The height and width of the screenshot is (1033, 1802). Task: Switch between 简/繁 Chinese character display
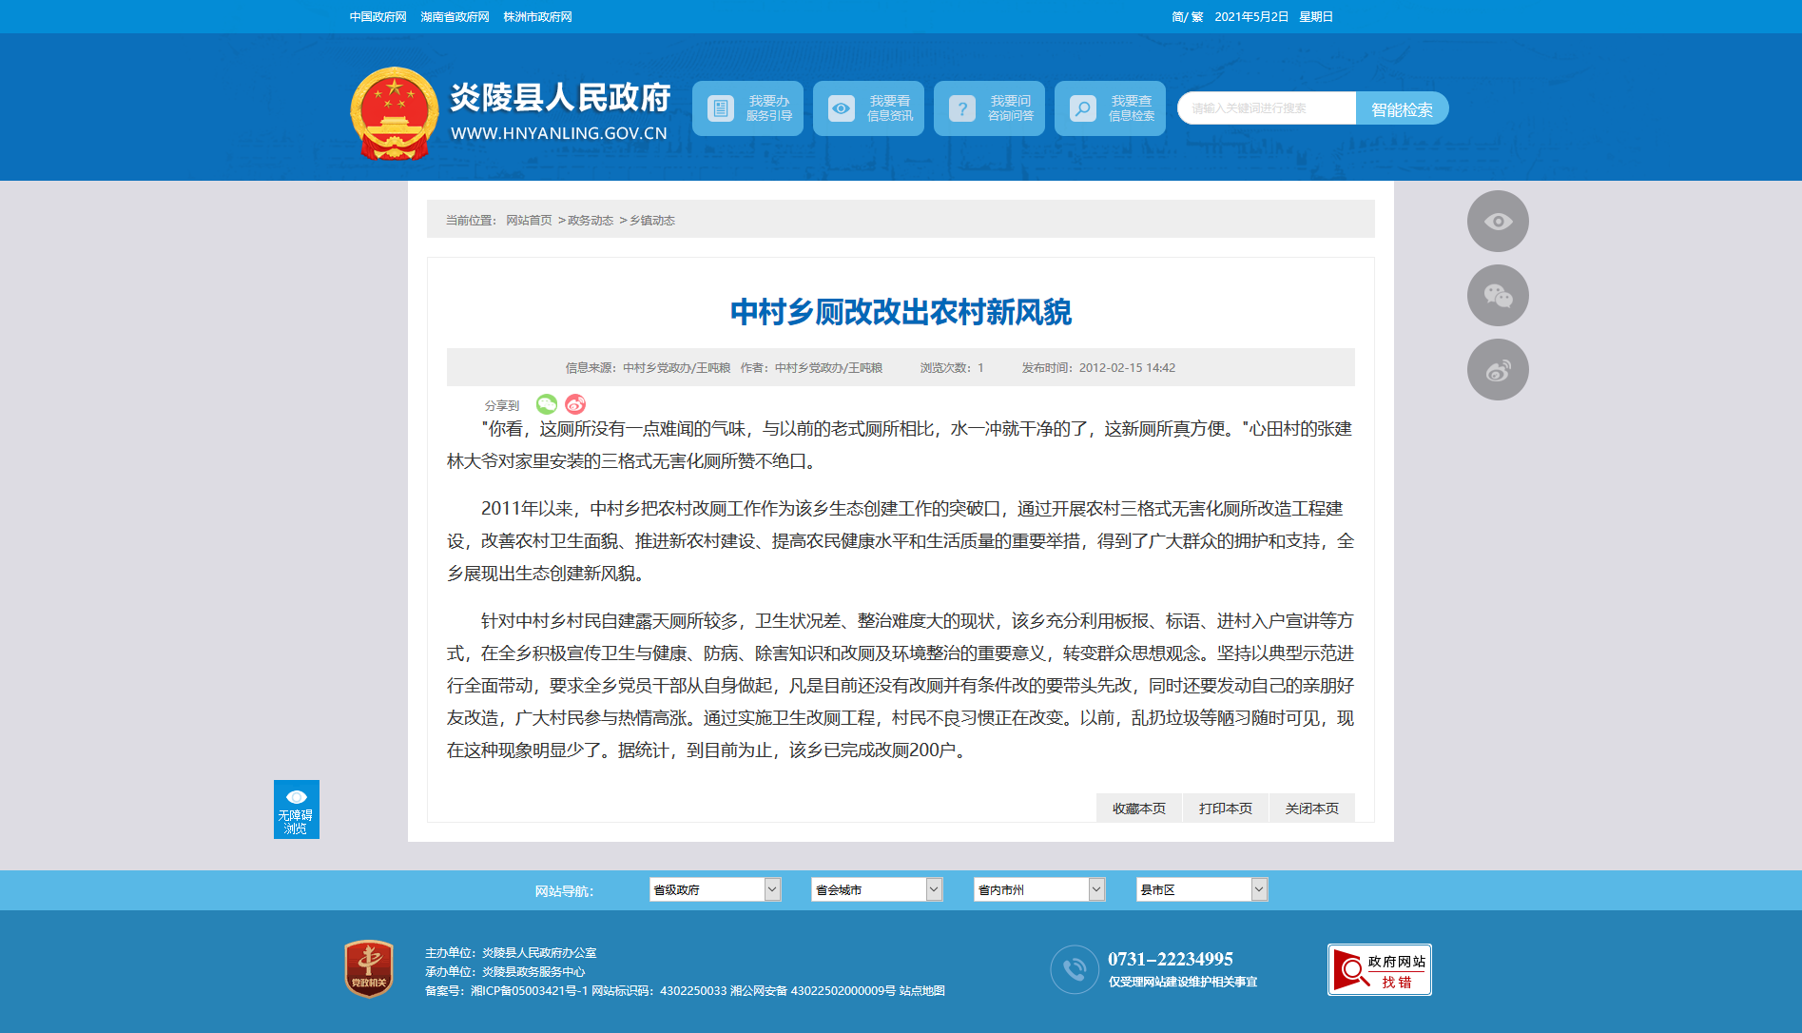point(1187,17)
